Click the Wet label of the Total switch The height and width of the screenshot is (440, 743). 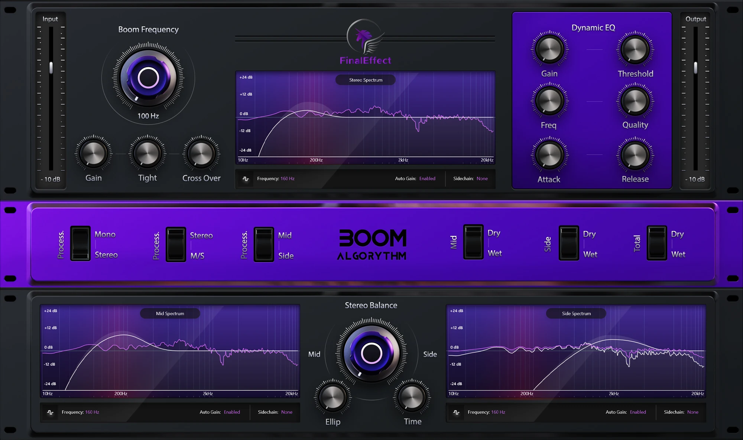coord(678,254)
